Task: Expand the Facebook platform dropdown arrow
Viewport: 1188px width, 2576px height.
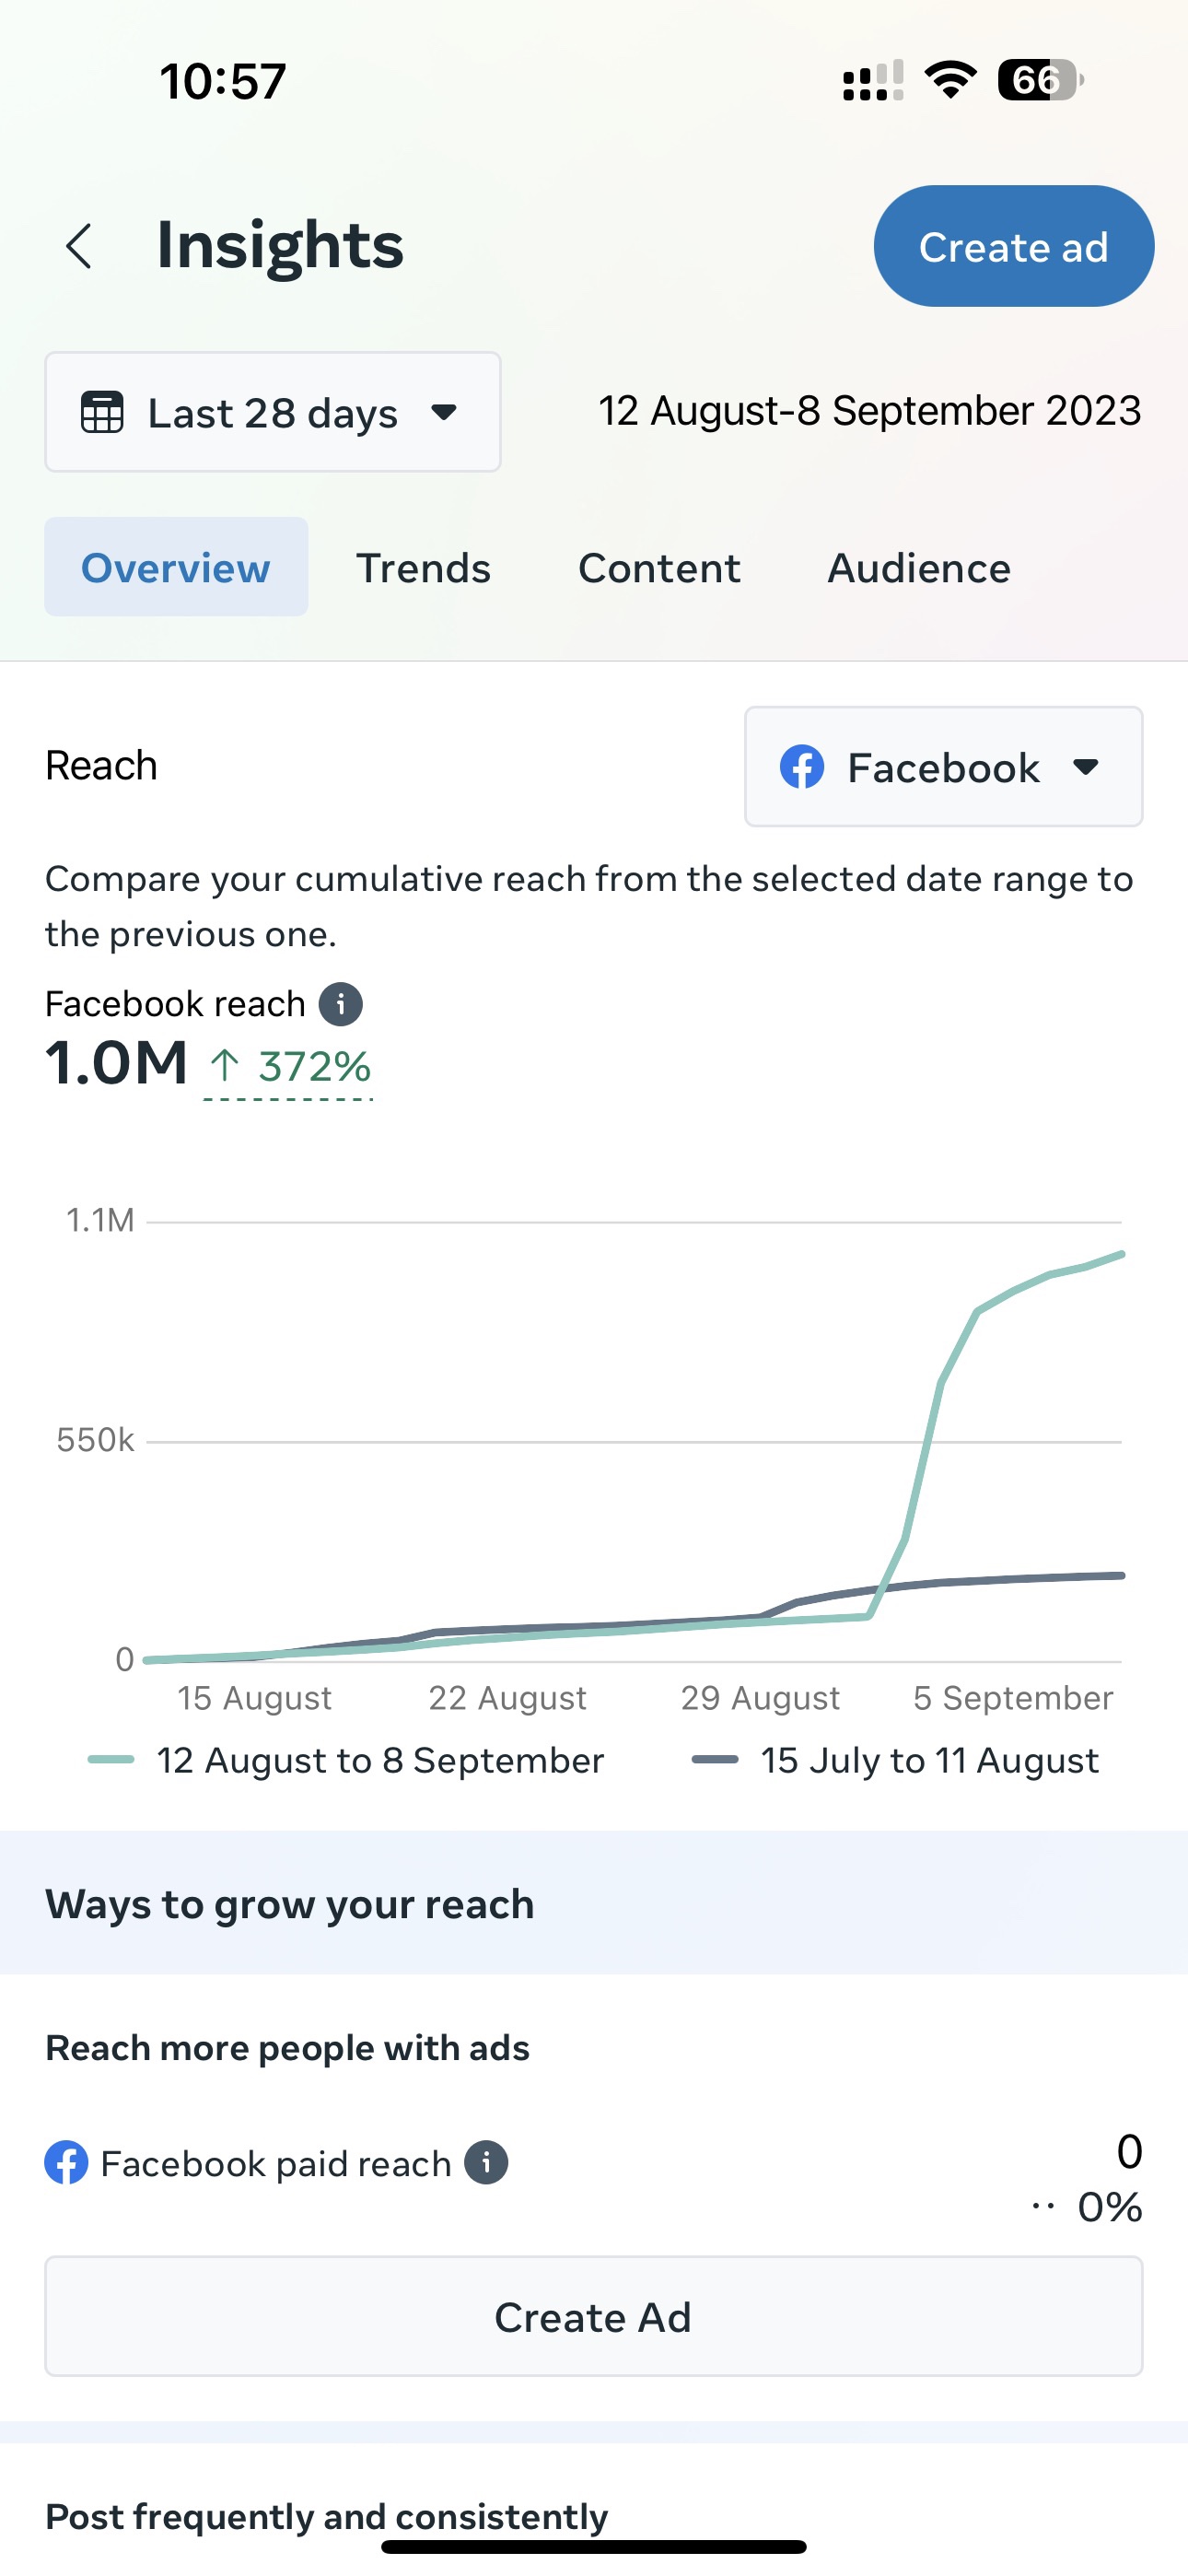Action: (x=1086, y=767)
